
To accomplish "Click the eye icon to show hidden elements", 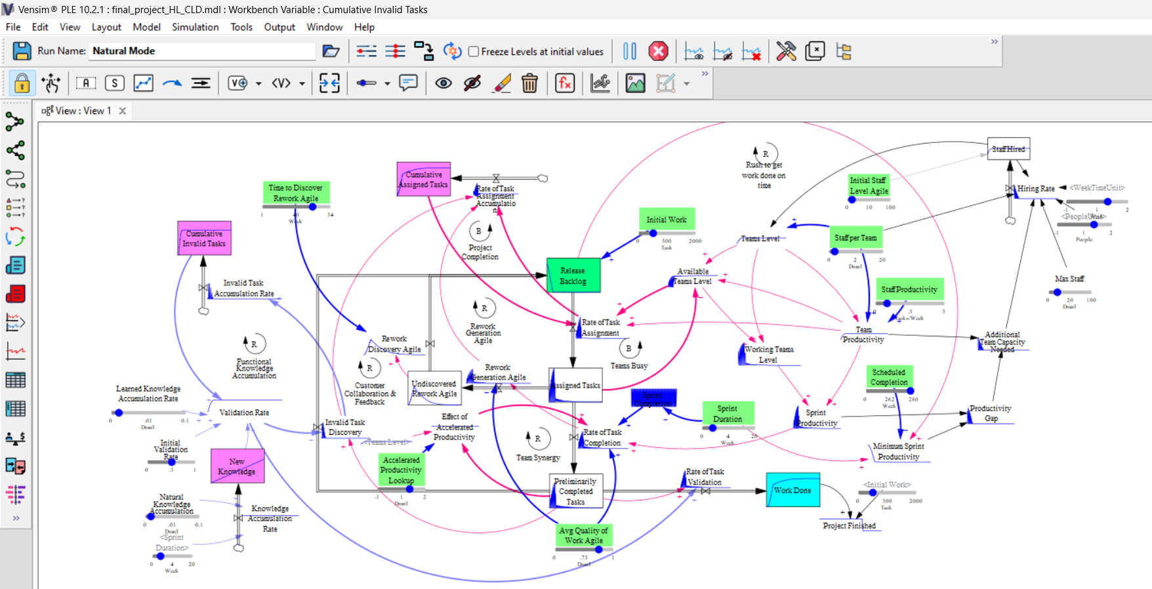I will point(443,83).
